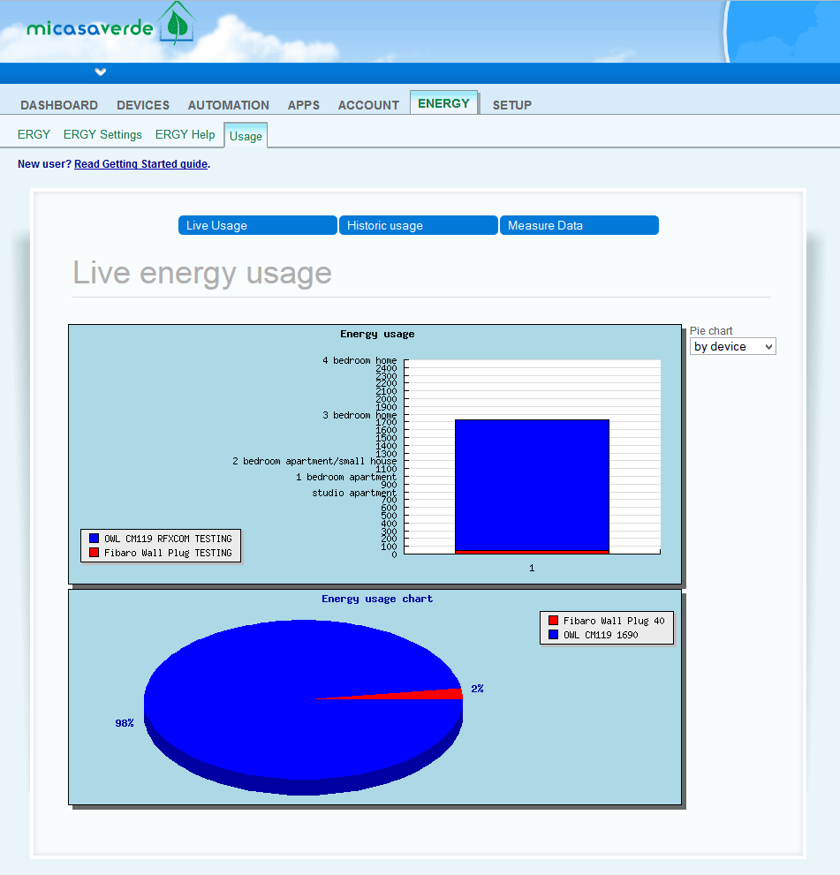Image resolution: width=840 pixels, height=875 pixels.
Task: Switch to the DEVICES tab
Action: tap(143, 105)
